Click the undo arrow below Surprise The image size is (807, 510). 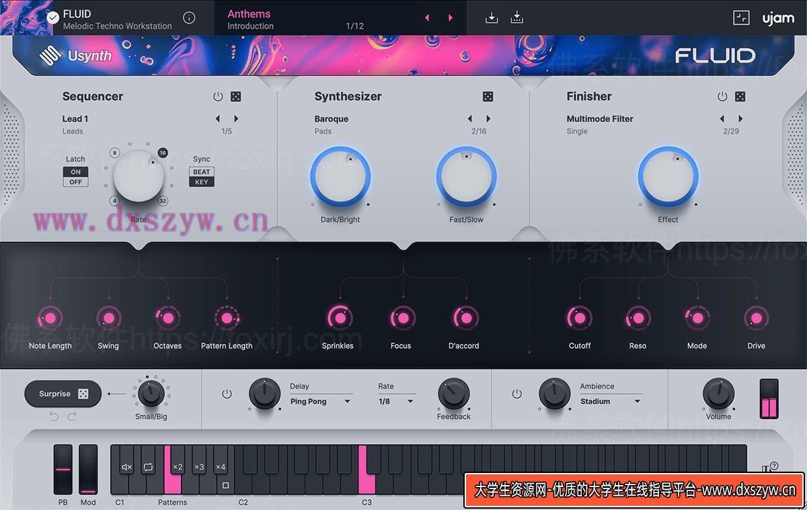(54, 417)
